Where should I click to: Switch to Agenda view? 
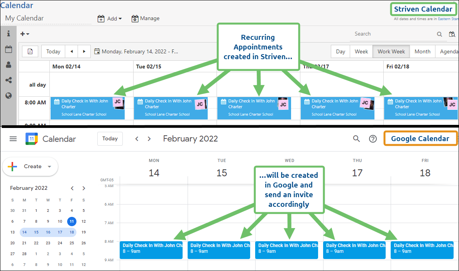pos(447,51)
